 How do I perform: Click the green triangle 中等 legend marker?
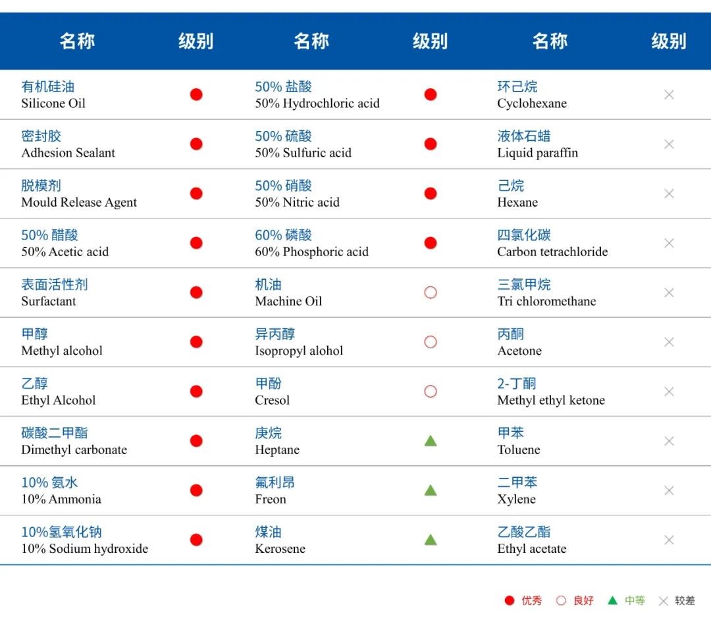pyautogui.click(x=612, y=600)
